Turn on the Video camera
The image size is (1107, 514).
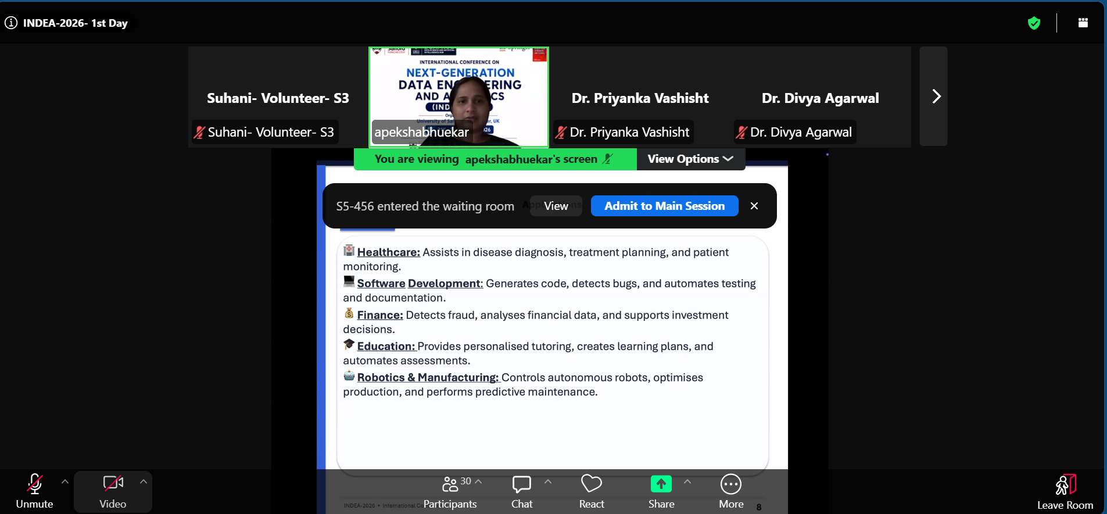113,492
